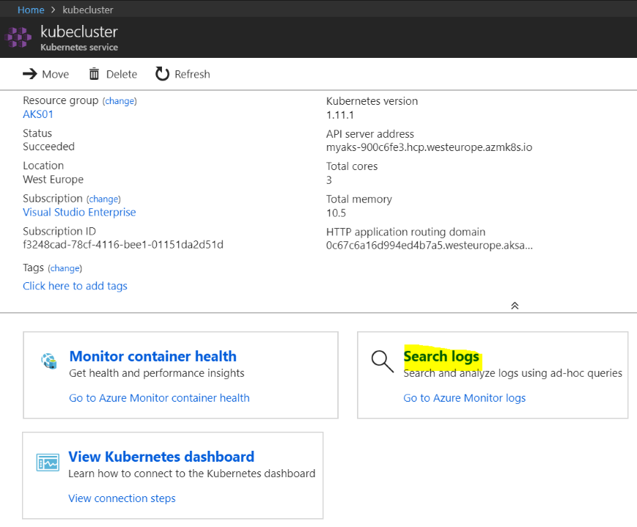This screenshot has height=527, width=637.
Task: Open Go to Azure Monitor logs
Action: point(464,398)
